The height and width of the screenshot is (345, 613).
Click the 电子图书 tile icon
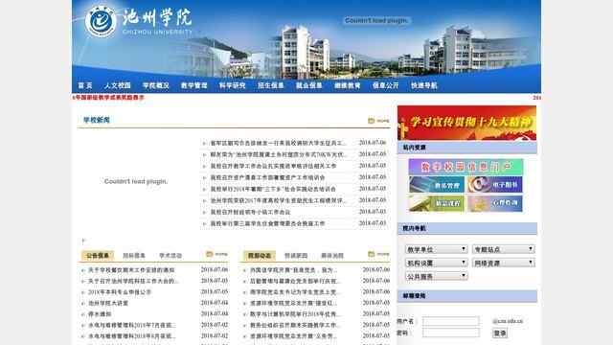click(494, 185)
